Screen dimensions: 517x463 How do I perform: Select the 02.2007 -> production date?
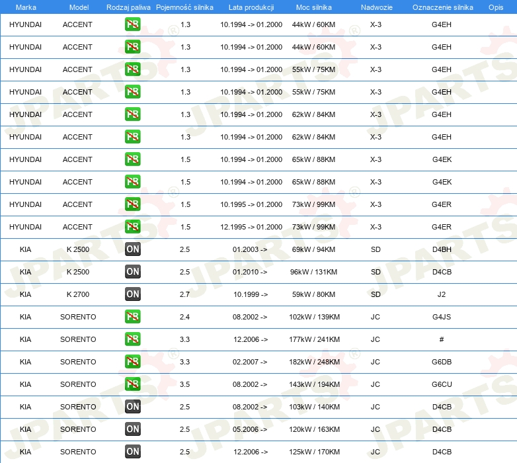[x=250, y=362]
